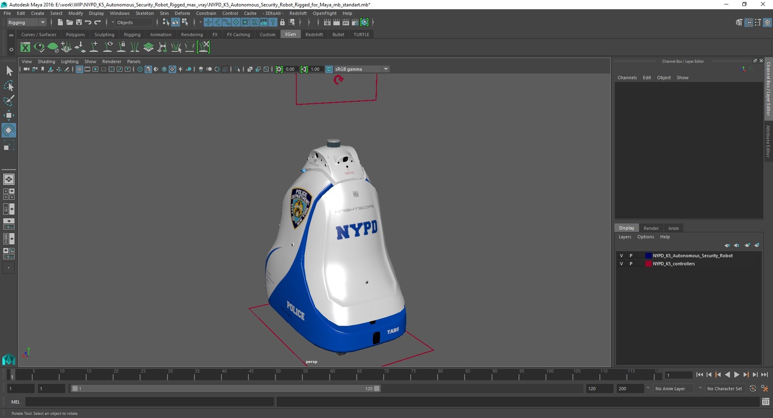This screenshot has height=418, width=773.
Task: Toggle auto keyframe button
Action: [753, 389]
